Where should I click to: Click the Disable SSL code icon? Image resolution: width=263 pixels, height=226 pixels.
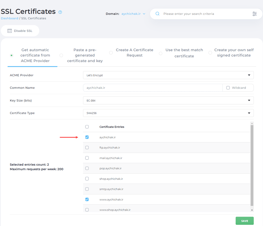coord(10,31)
